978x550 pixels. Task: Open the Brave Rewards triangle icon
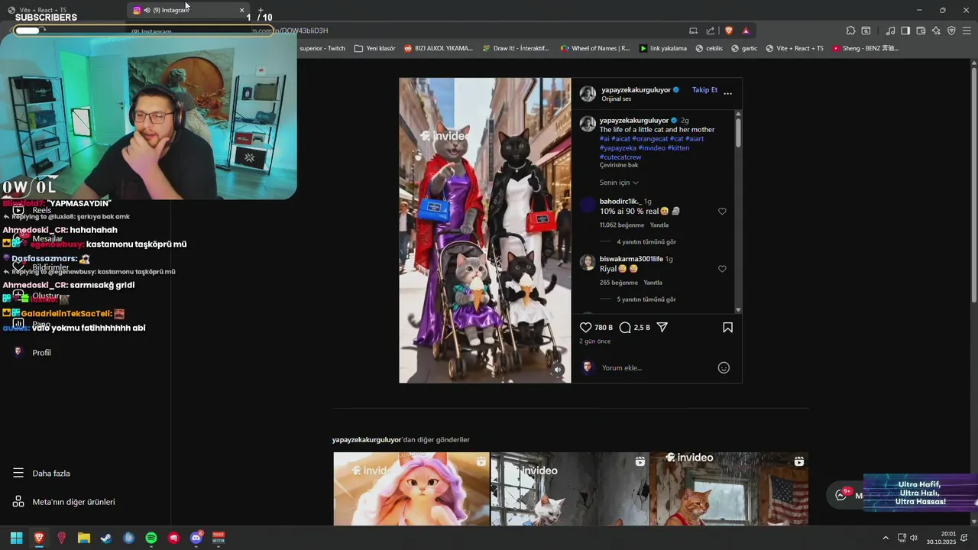coord(746,31)
